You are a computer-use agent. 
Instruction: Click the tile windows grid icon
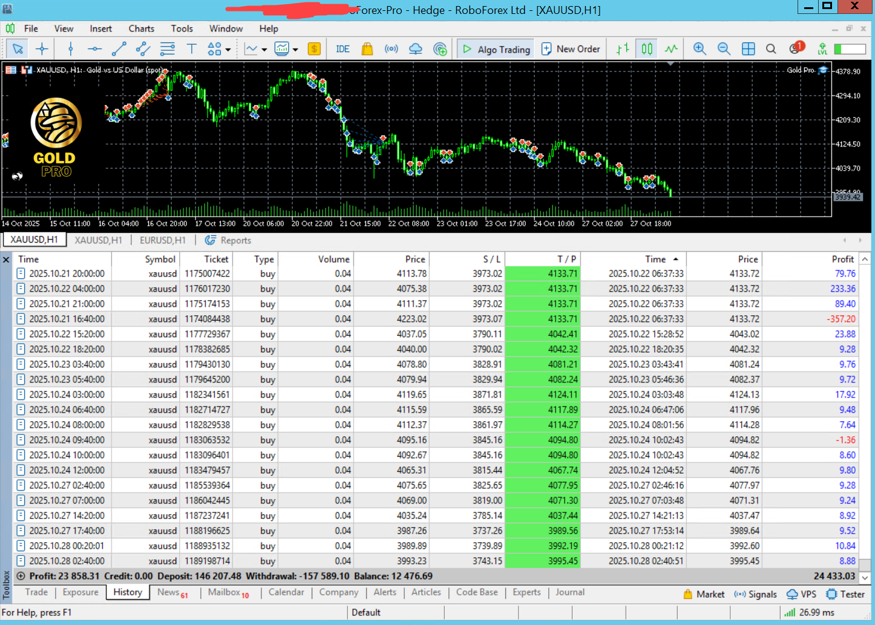point(748,49)
